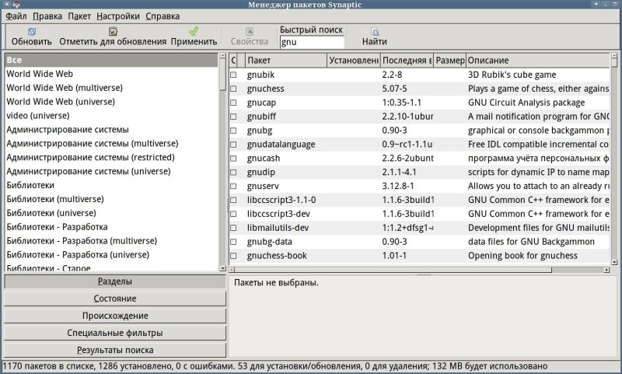
Task: Sort by the Размер column header
Action: tap(450, 61)
